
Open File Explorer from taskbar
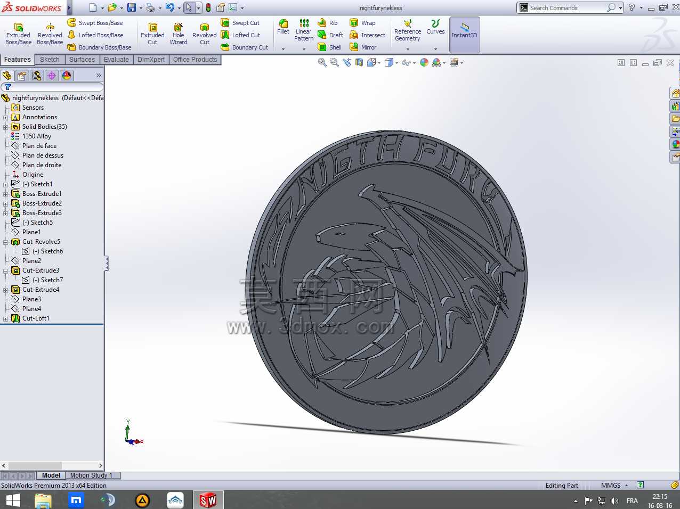pyautogui.click(x=43, y=500)
